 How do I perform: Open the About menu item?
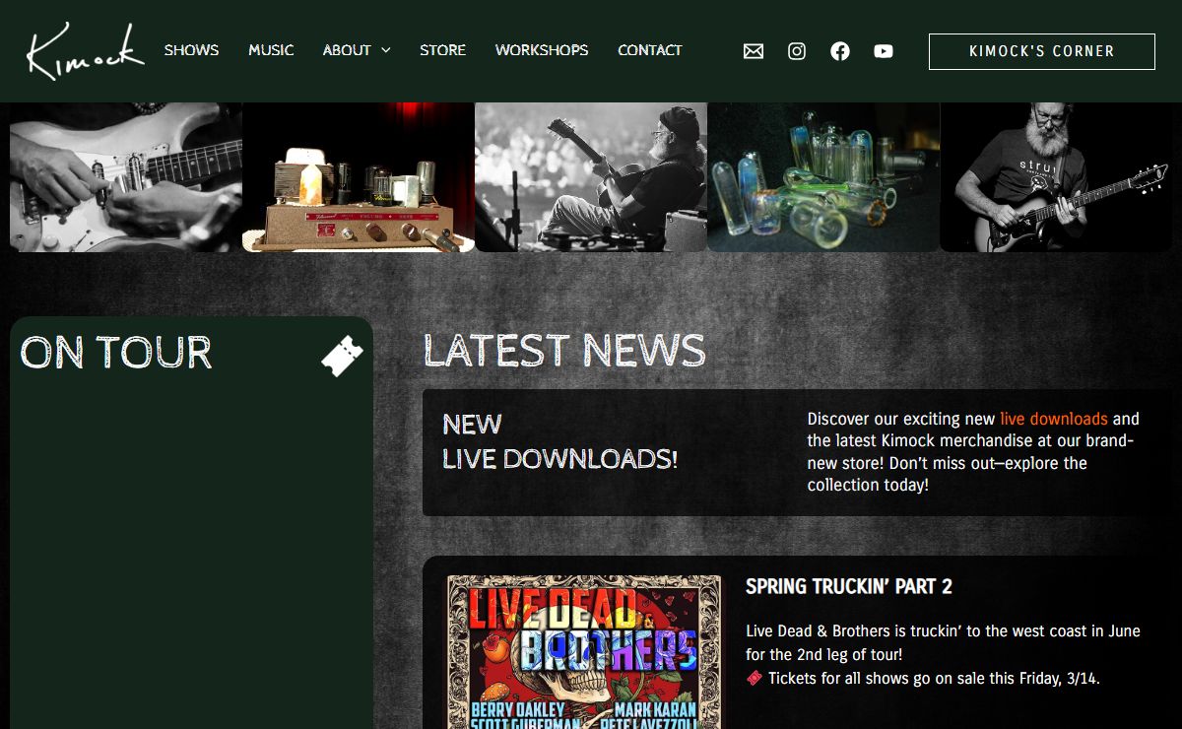coord(347,50)
